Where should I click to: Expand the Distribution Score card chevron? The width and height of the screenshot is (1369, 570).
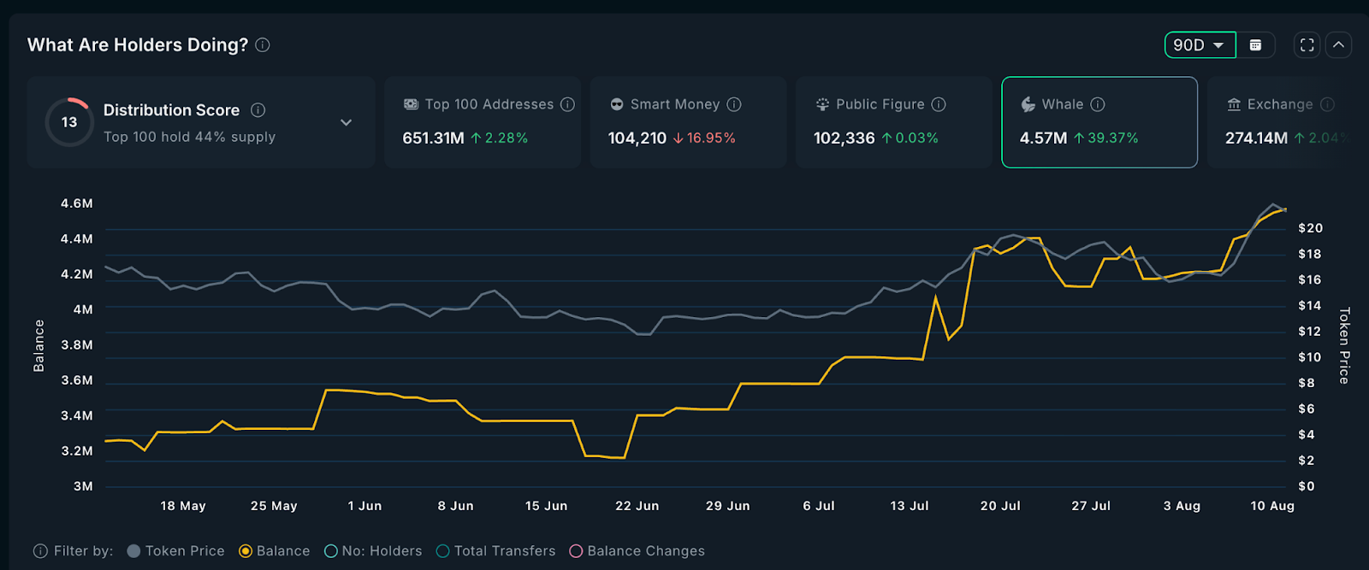[346, 122]
